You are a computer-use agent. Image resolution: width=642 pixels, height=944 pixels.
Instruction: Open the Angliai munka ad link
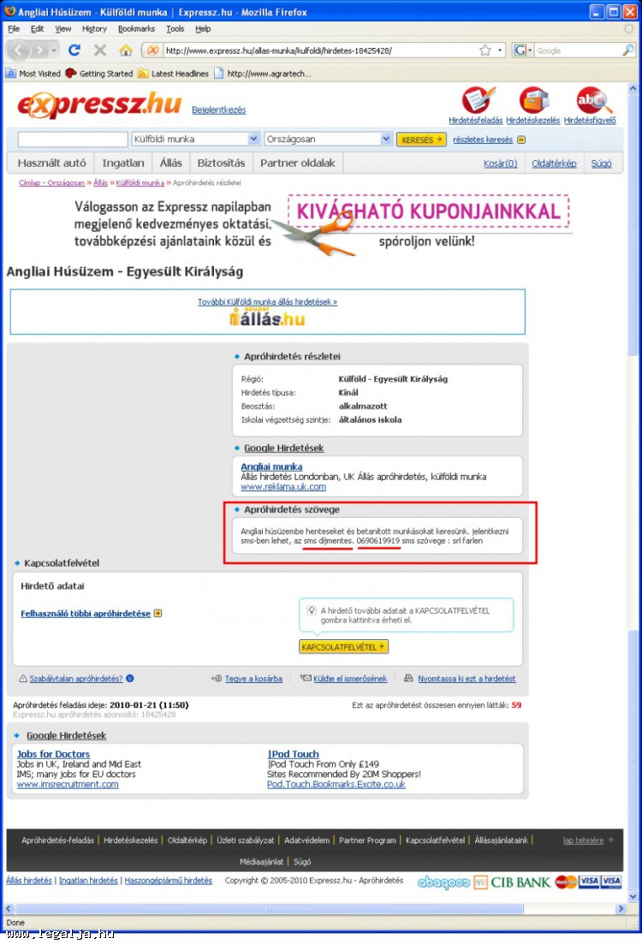[x=271, y=466]
